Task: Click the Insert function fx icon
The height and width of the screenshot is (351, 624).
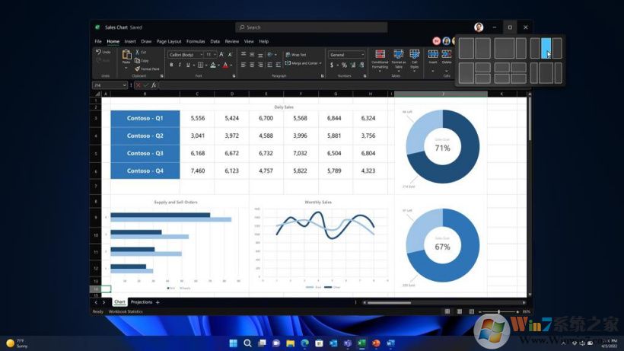Action: 154,85
